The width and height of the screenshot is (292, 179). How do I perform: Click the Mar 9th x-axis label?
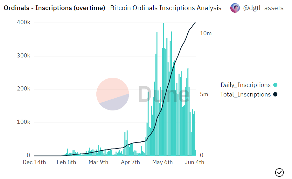(98, 162)
